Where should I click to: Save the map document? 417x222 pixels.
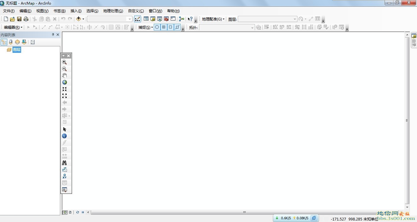point(19,19)
